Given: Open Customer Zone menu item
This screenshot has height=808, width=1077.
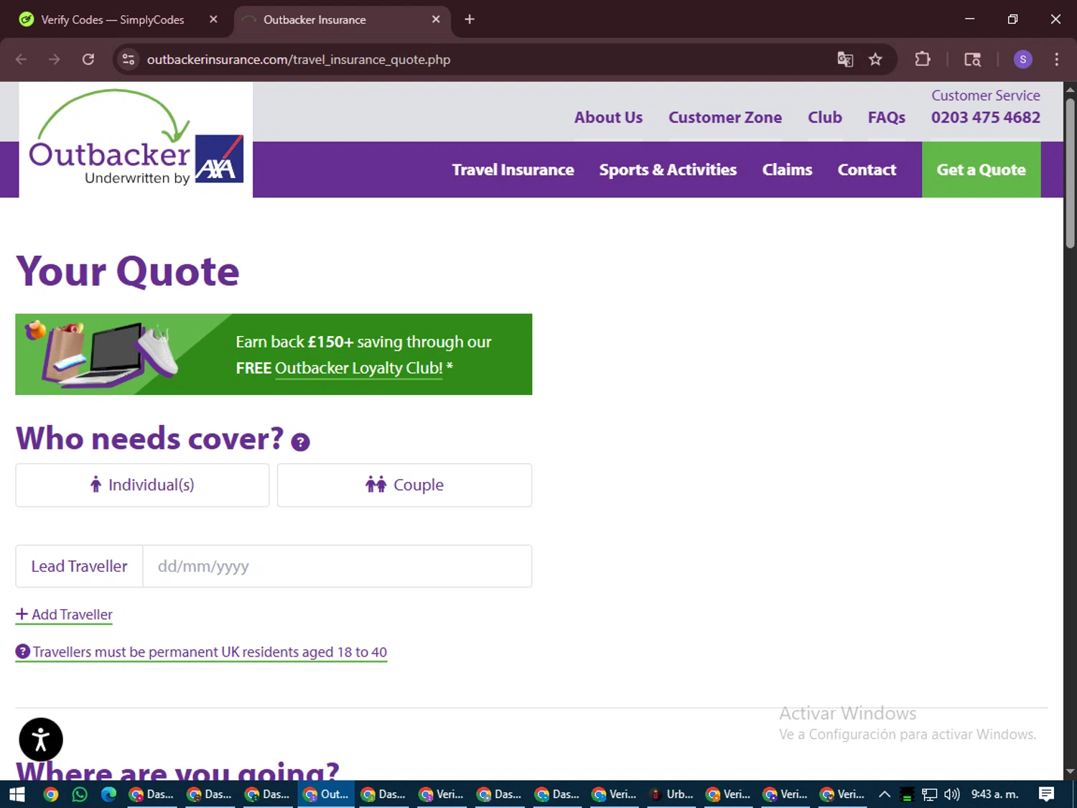Looking at the screenshot, I should coord(725,117).
